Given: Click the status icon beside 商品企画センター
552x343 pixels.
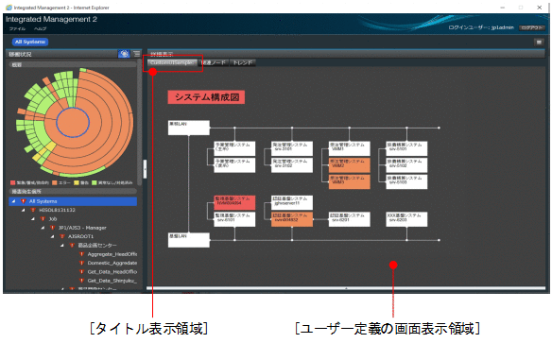Looking at the screenshot, I should tap(72, 245).
